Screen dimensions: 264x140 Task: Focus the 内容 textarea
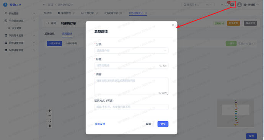(x=131, y=86)
